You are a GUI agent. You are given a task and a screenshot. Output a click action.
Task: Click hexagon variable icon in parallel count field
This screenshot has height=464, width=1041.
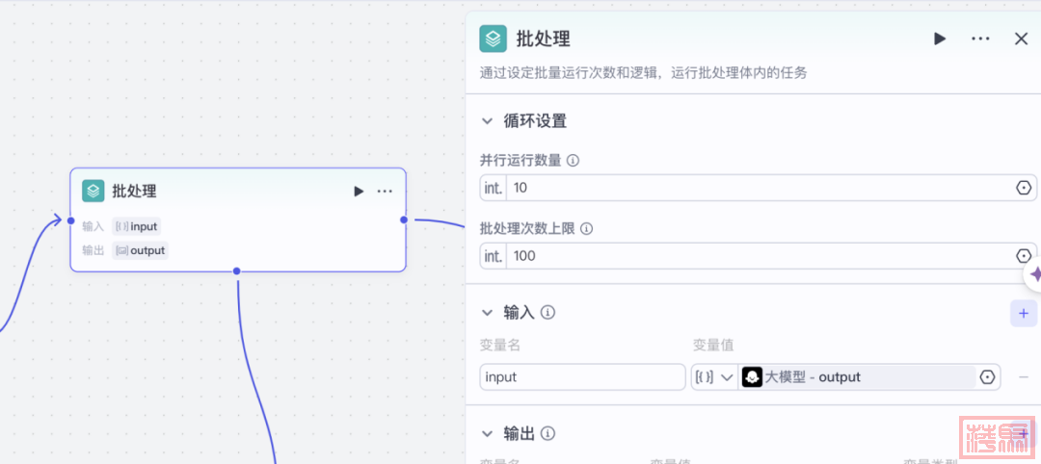[1023, 188]
